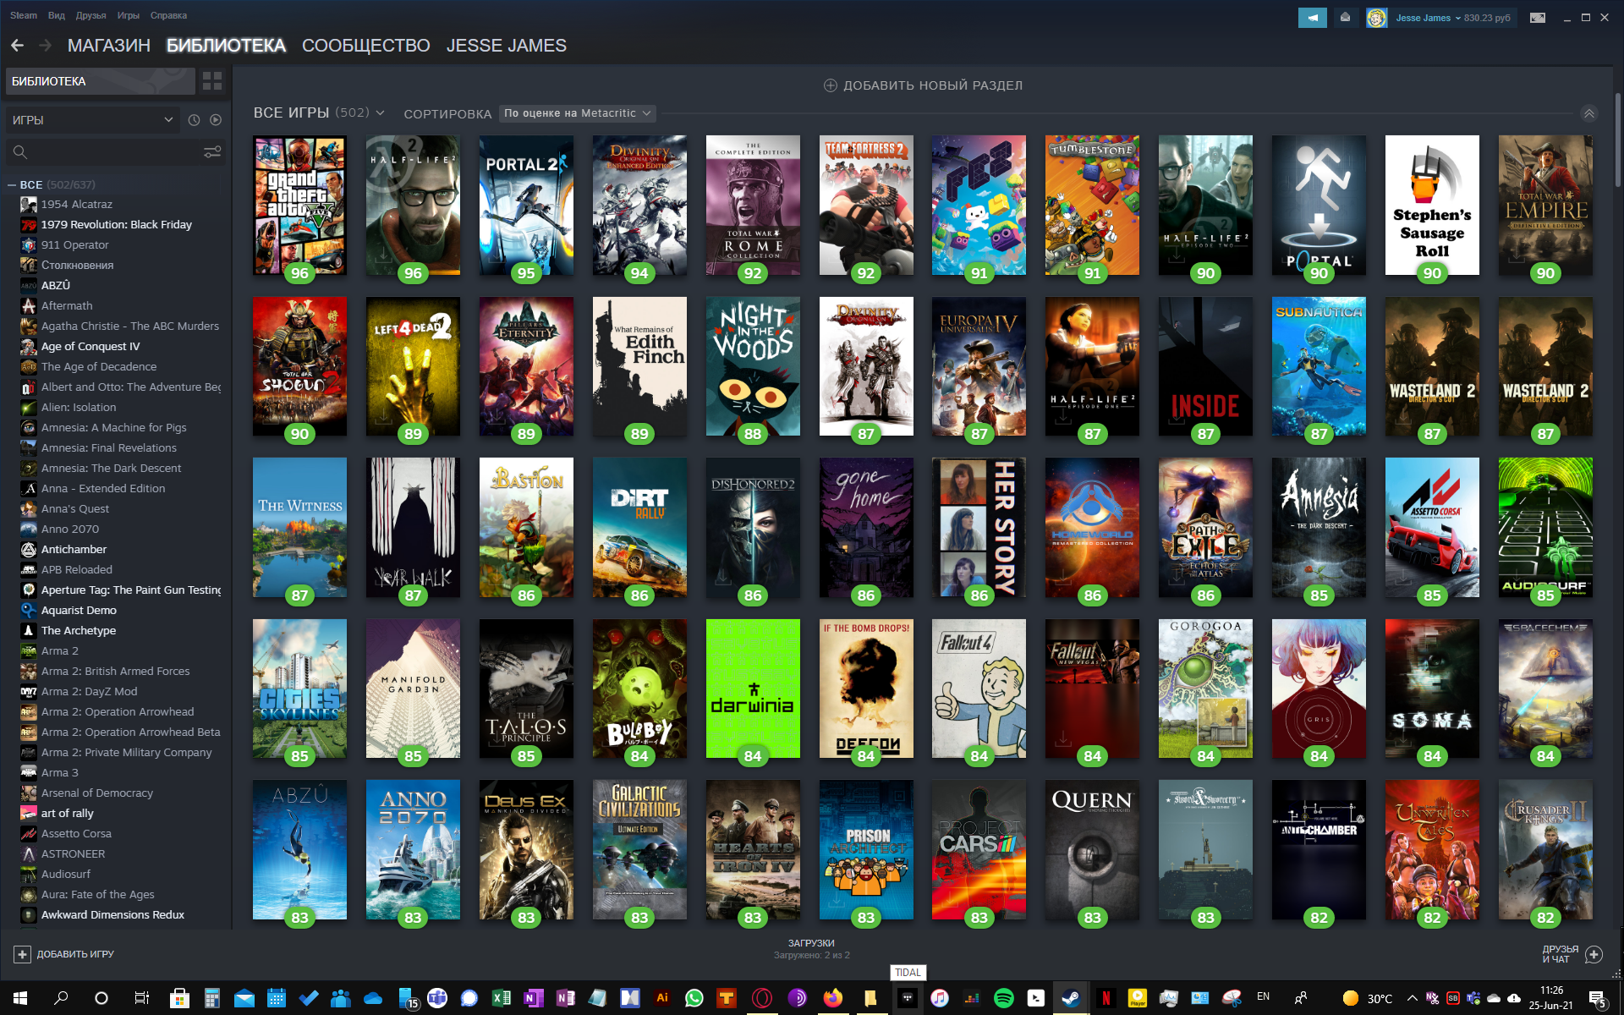Open ИГРЫ category dropdown in sidebar

click(93, 120)
